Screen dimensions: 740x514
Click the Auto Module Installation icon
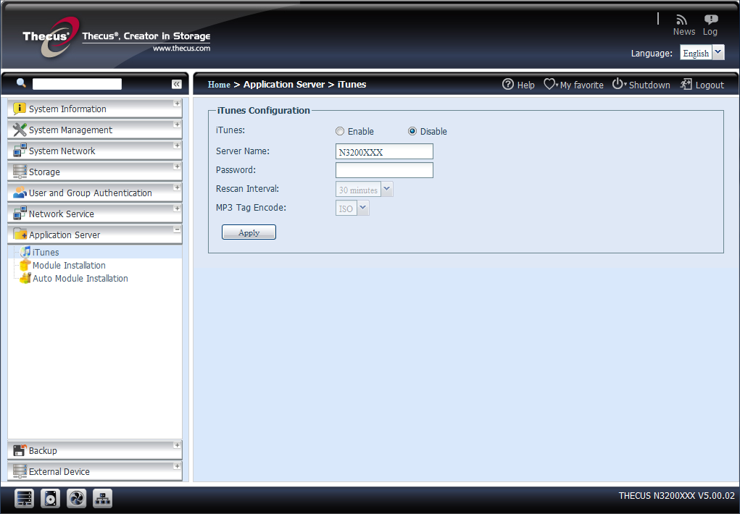click(25, 279)
